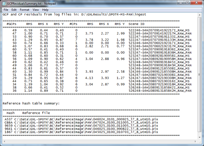Viewport: 204px width, 146px height.
Task: Click reference file 046024_0101_000925_l7_8_utm10.pix
Action: coord(125,119)
